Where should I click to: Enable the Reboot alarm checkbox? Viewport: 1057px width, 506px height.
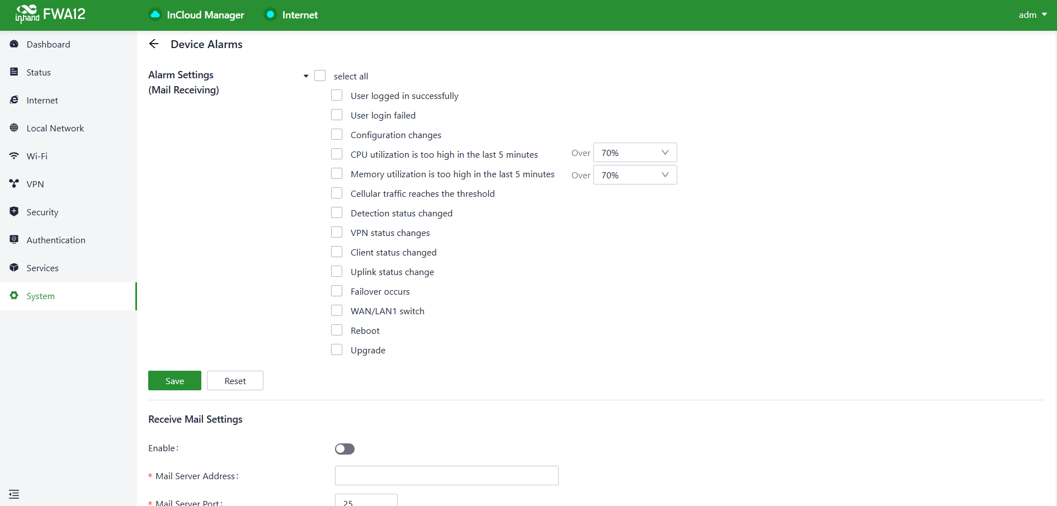pyautogui.click(x=337, y=330)
